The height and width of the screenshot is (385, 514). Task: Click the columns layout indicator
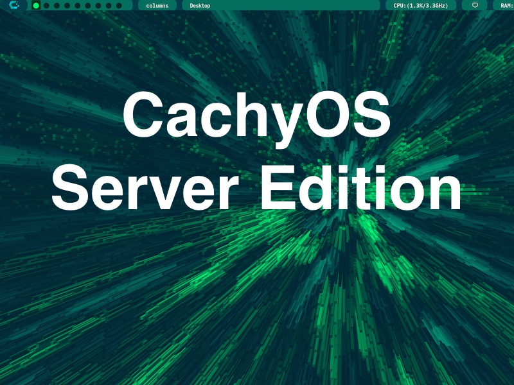pyautogui.click(x=157, y=5)
